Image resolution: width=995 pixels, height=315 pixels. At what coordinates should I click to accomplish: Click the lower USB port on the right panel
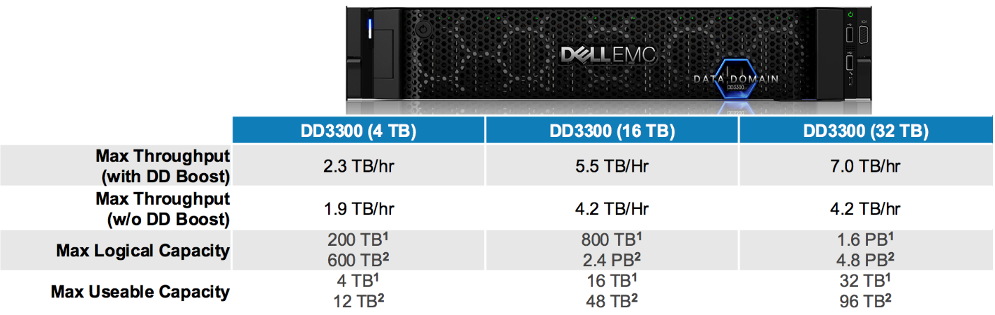tap(849, 64)
